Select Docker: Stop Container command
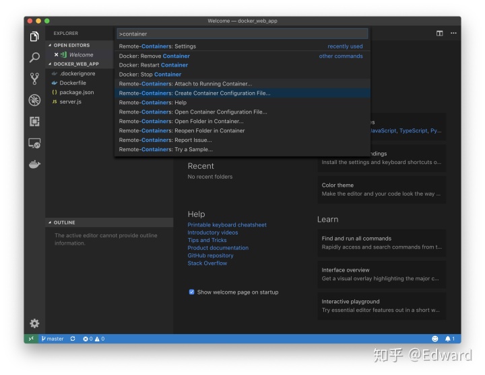This screenshot has width=485, height=375. coord(243,75)
